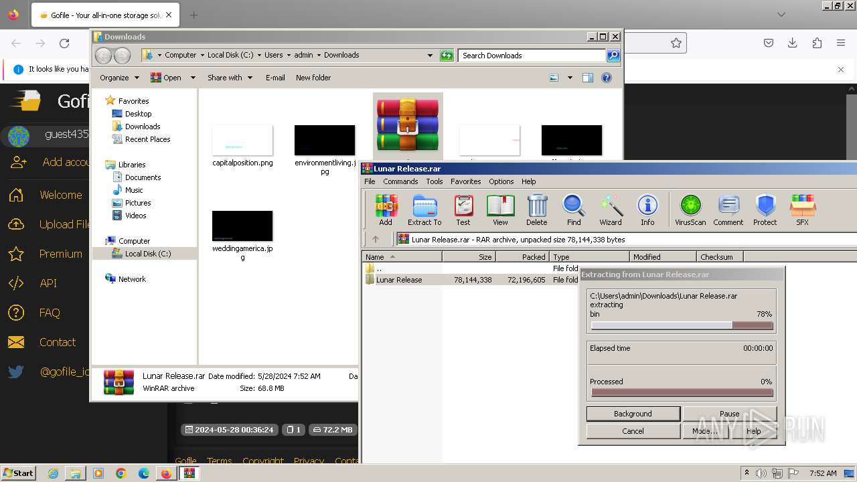This screenshot has height=482, width=857.
Task: Click the Find magnifier icon in WinRAR
Action: point(574,210)
